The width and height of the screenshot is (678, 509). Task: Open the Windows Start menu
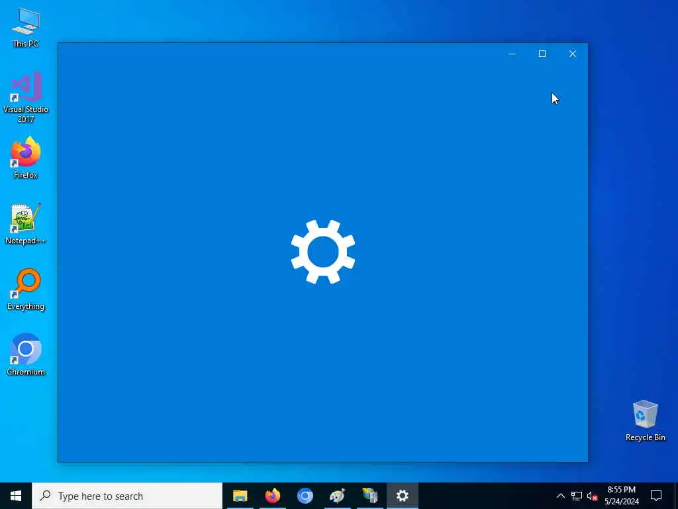click(x=16, y=496)
